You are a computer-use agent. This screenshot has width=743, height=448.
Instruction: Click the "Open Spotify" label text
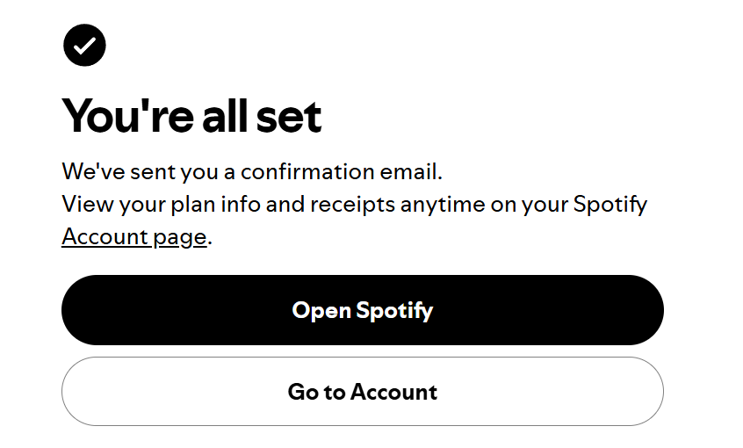362,310
